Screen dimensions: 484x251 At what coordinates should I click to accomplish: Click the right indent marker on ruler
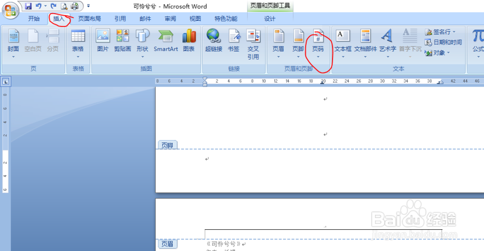[x=440, y=82]
